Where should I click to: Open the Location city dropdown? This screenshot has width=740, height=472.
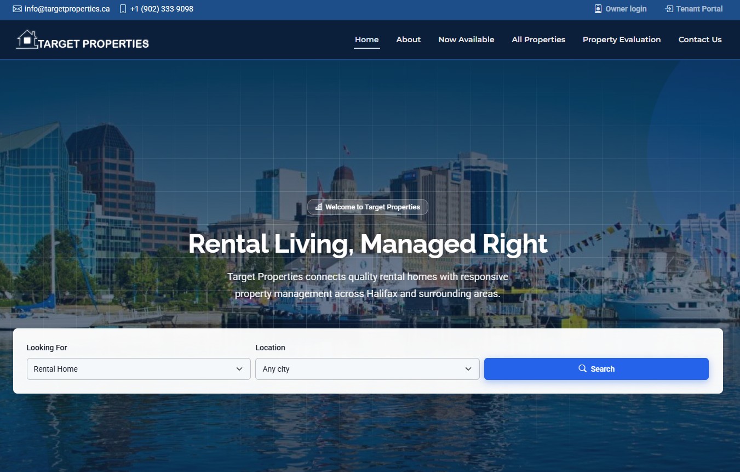368,369
